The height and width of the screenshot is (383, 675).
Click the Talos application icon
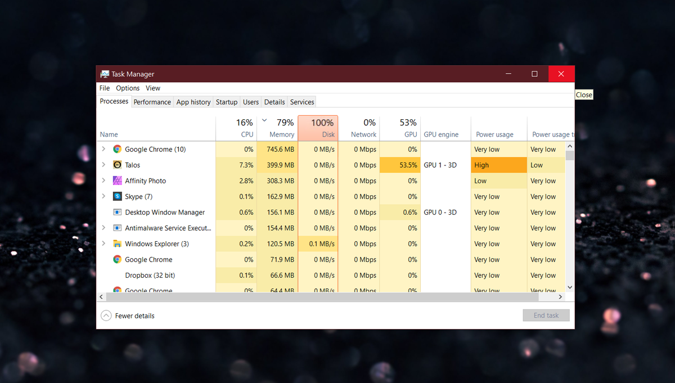point(117,165)
